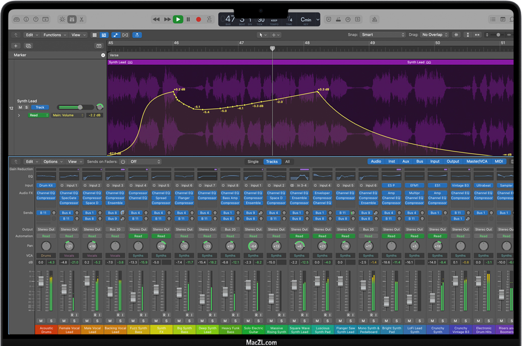Click the Record button in transport
The height and width of the screenshot is (346, 522).
pyautogui.click(x=198, y=20)
